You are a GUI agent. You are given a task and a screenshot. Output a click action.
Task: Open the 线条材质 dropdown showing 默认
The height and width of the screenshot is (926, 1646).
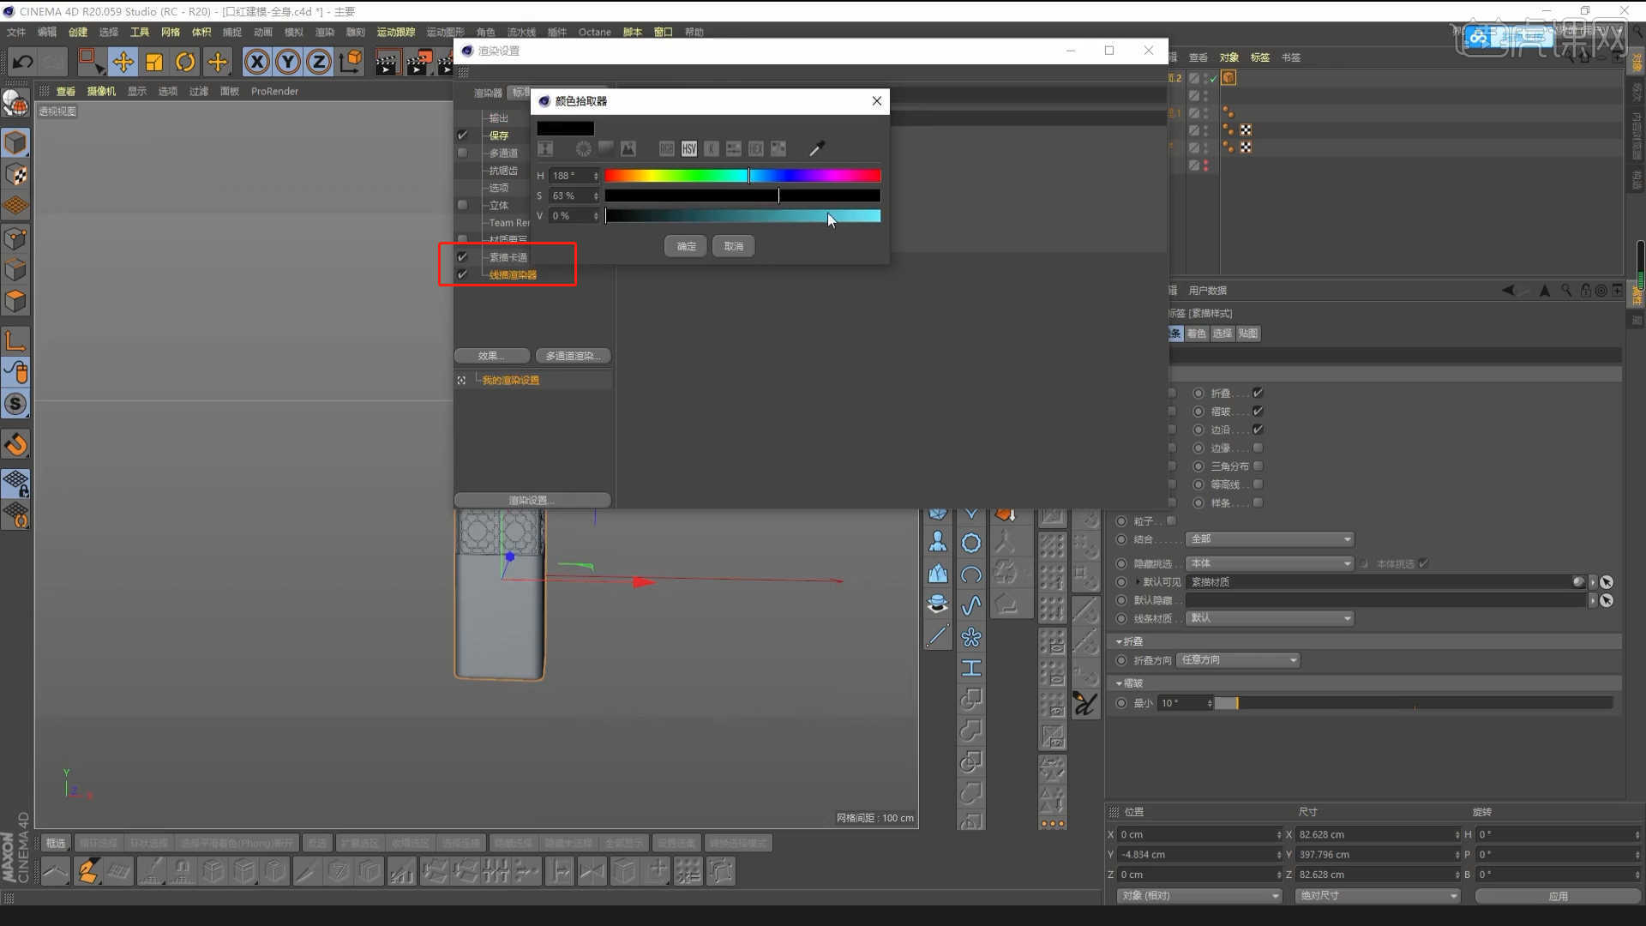point(1270,618)
